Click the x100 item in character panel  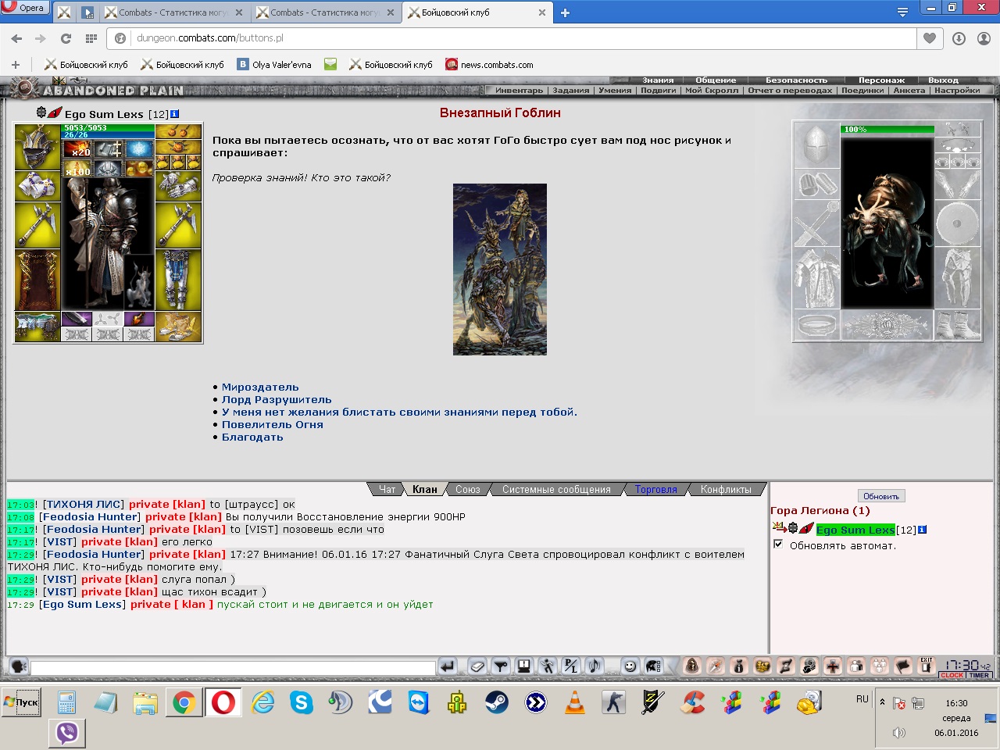(77, 168)
